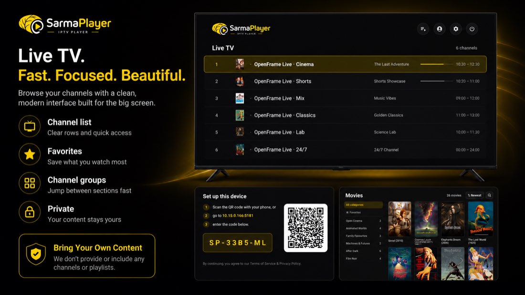Select the Machines & Futures category

[363, 244]
